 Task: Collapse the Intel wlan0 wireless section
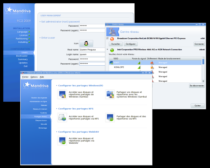[107, 50]
